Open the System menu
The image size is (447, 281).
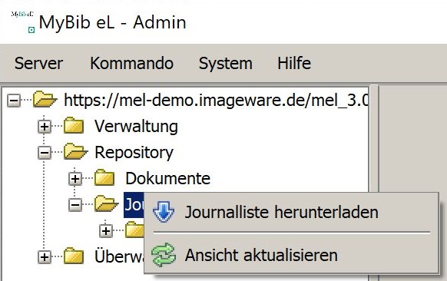pyautogui.click(x=226, y=63)
